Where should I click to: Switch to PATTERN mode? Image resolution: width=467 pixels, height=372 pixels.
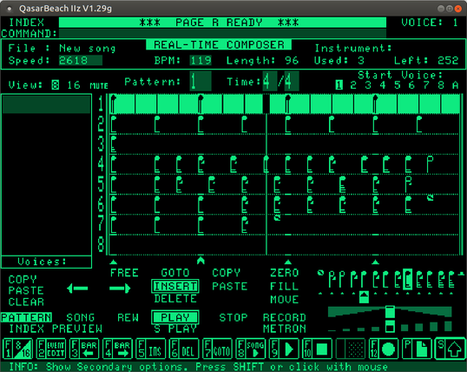click(26, 317)
